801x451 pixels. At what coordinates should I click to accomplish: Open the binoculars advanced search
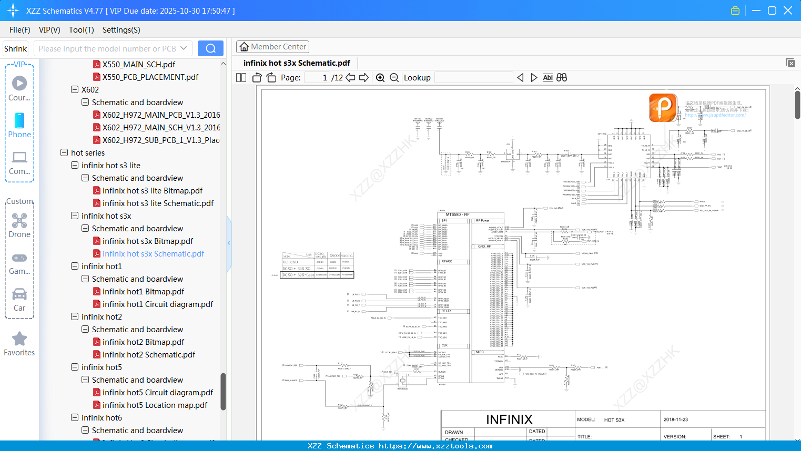click(561, 77)
